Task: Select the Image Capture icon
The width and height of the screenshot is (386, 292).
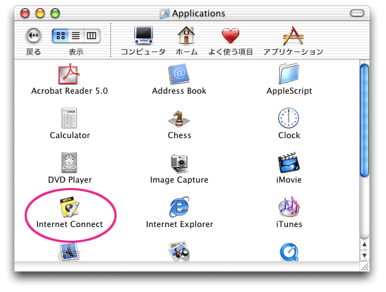Action: click(x=179, y=163)
